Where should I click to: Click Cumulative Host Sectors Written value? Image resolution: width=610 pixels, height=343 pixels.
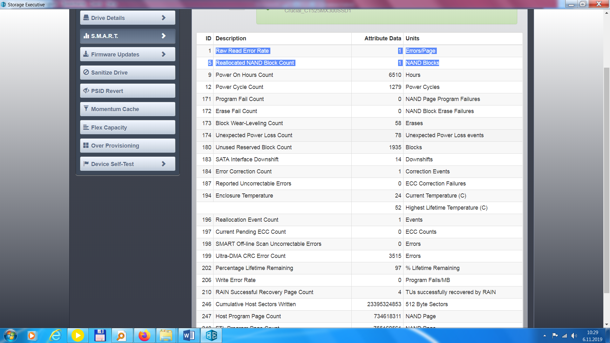tap(384, 304)
